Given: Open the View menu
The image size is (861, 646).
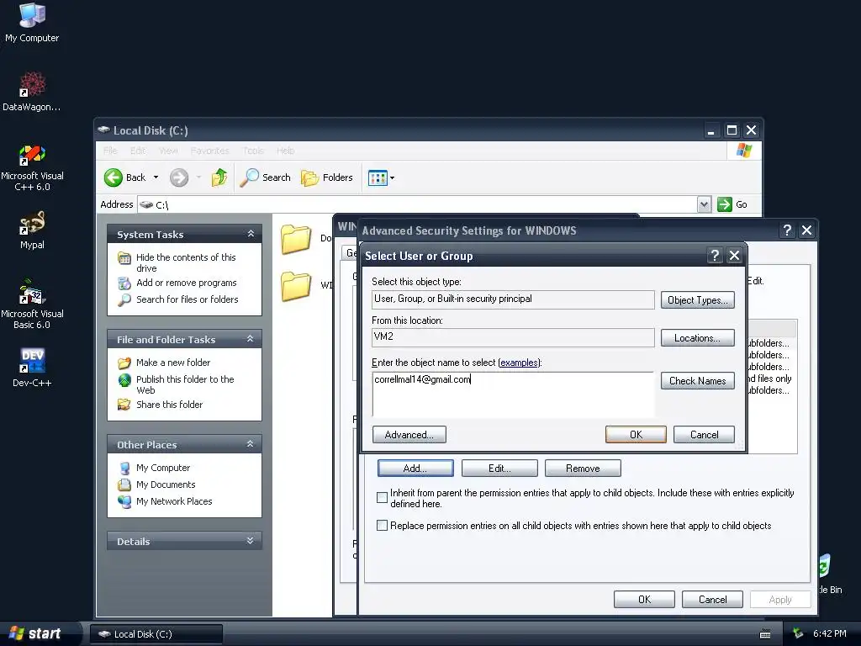Looking at the screenshot, I should tap(168, 151).
